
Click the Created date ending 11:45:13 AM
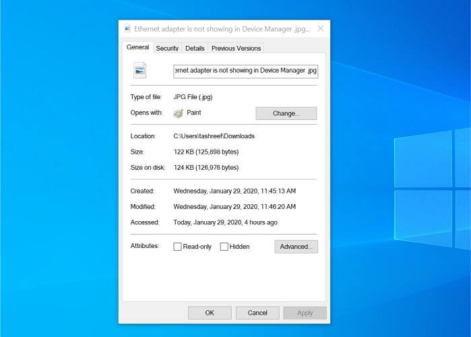point(234,191)
